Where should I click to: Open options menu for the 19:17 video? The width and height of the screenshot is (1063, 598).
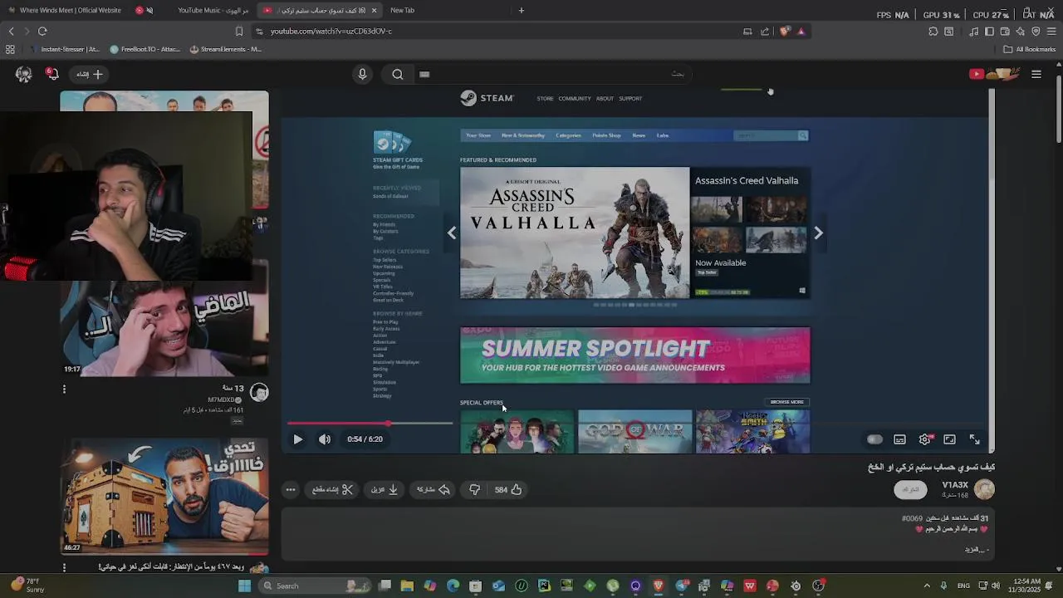click(64, 389)
